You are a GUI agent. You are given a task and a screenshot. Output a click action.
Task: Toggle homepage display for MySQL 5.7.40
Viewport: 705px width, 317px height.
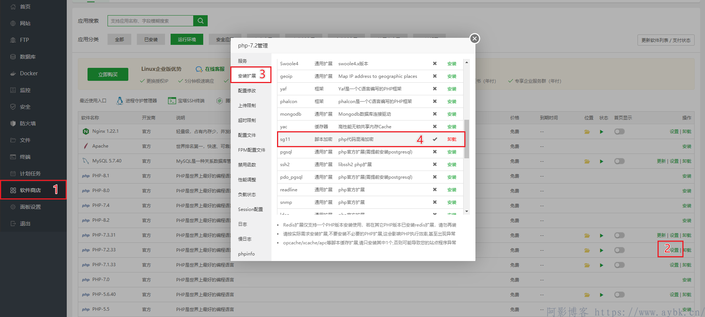(x=619, y=161)
